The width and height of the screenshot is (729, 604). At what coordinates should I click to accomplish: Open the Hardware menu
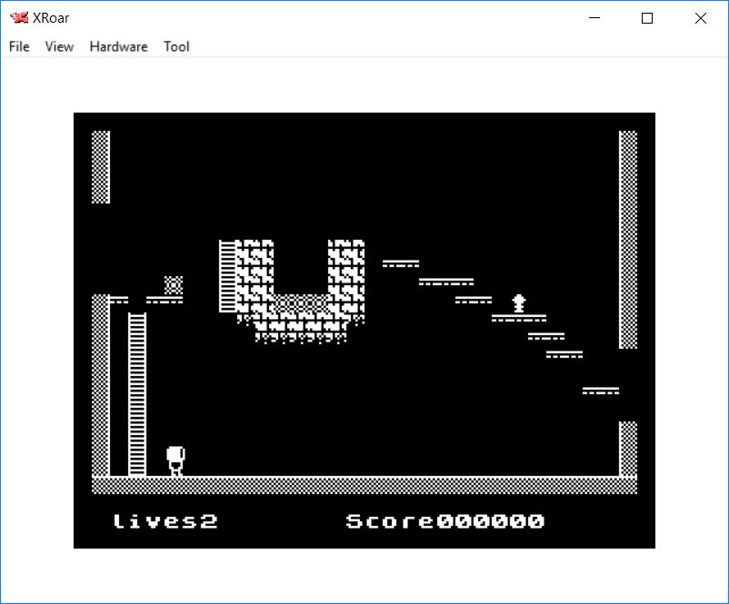pyautogui.click(x=118, y=46)
